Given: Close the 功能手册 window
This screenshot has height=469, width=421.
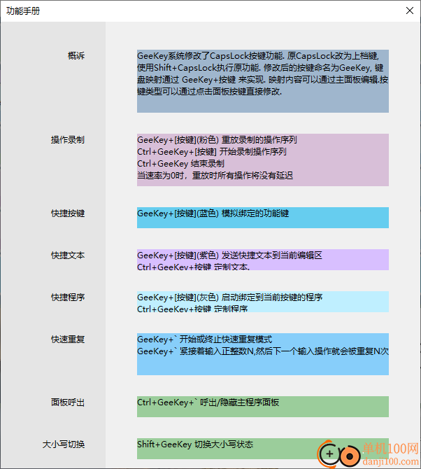Looking at the screenshot, I should (410, 10).
